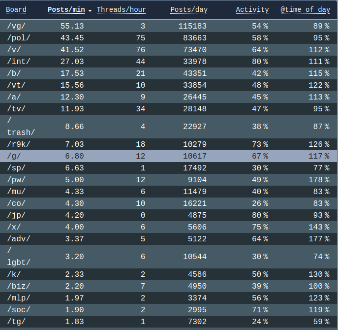Click the /soc/ board cell

19,310
